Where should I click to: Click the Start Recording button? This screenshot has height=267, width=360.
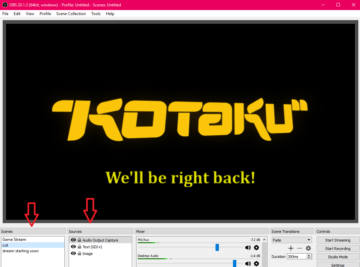click(338, 249)
